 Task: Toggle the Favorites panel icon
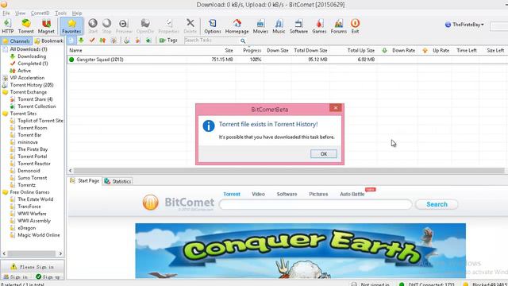tap(71, 26)
